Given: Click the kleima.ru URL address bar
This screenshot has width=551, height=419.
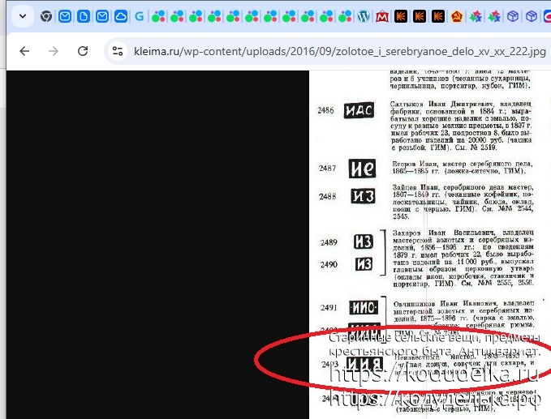Looking at the screenshot, I should pos(325,51).
